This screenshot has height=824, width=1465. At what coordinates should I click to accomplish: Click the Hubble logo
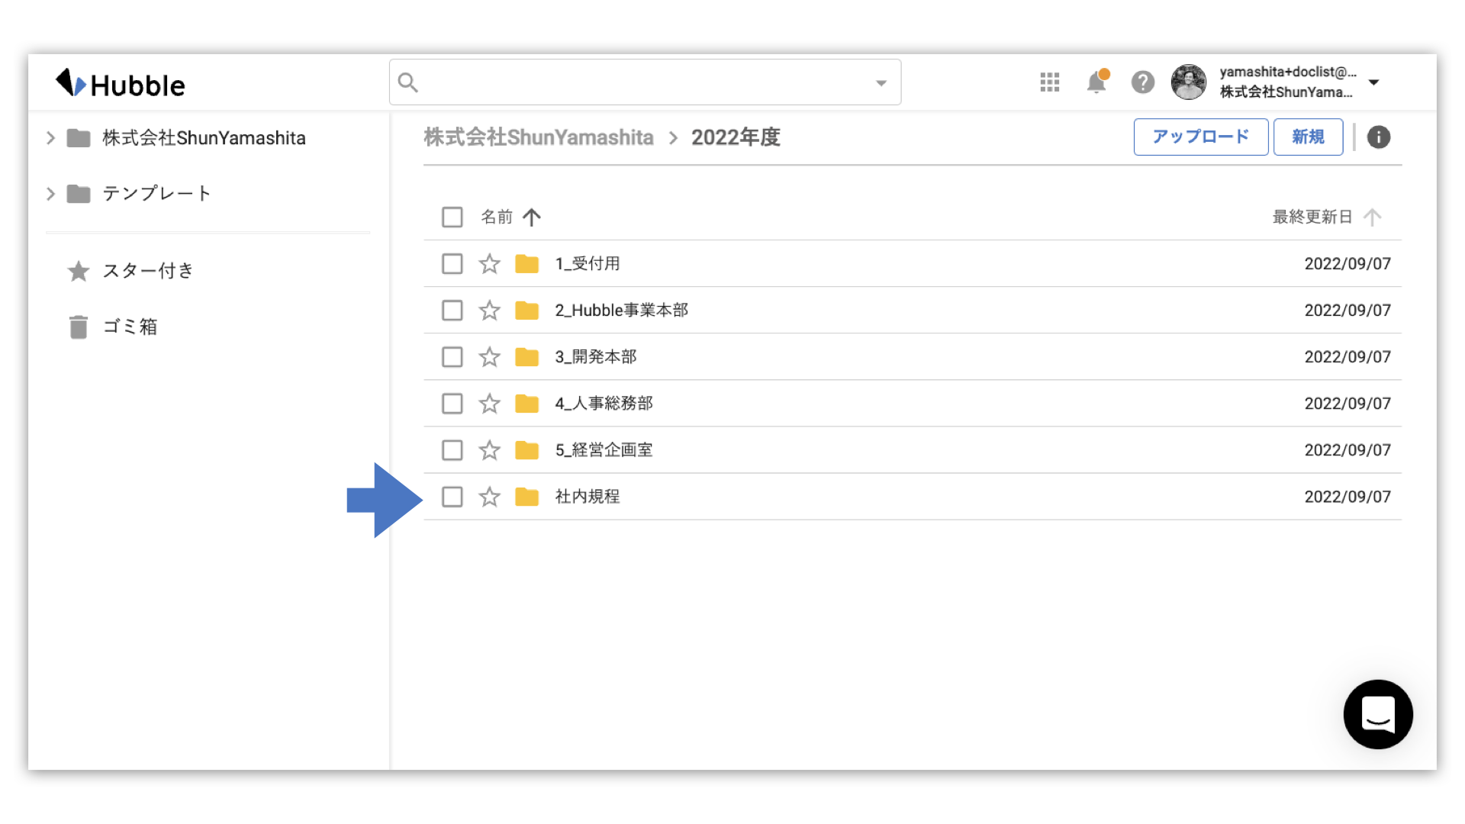tap(121, 84)
